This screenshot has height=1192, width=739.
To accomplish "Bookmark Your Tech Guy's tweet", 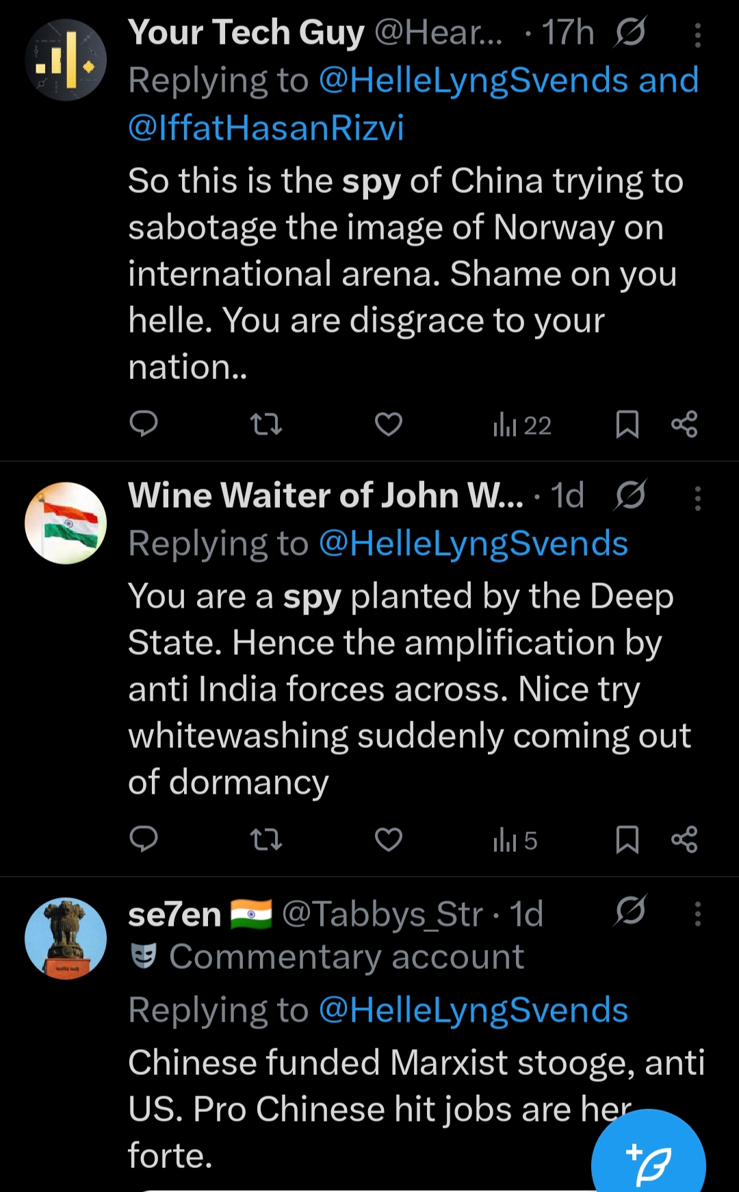I will [x=627, y=424].
